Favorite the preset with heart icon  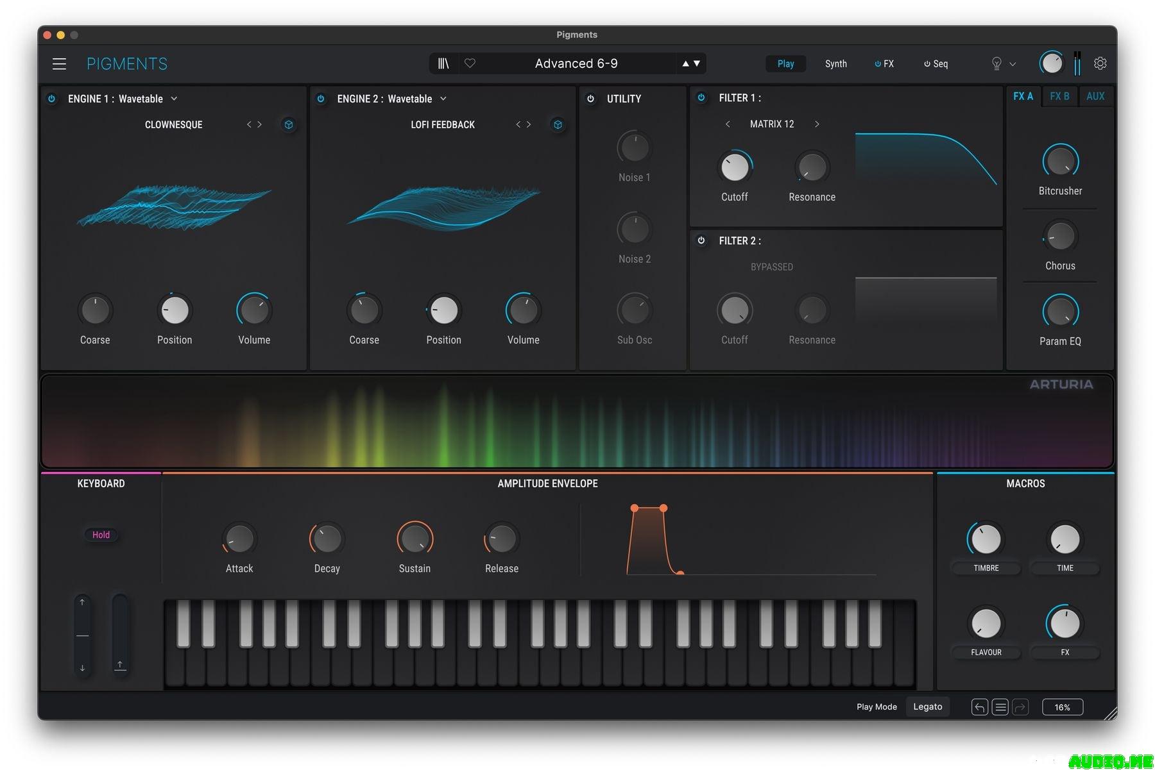coord(470,63)
